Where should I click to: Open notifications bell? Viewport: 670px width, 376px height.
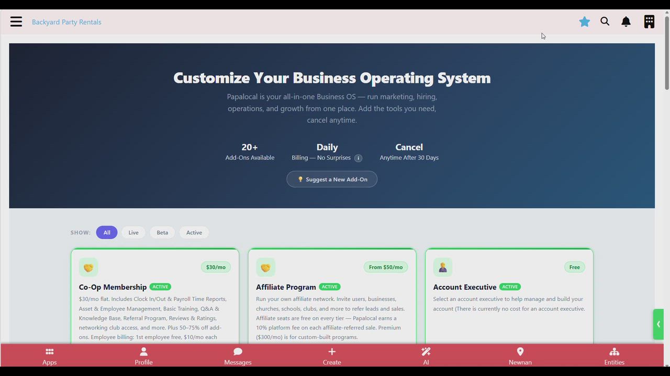626,21
